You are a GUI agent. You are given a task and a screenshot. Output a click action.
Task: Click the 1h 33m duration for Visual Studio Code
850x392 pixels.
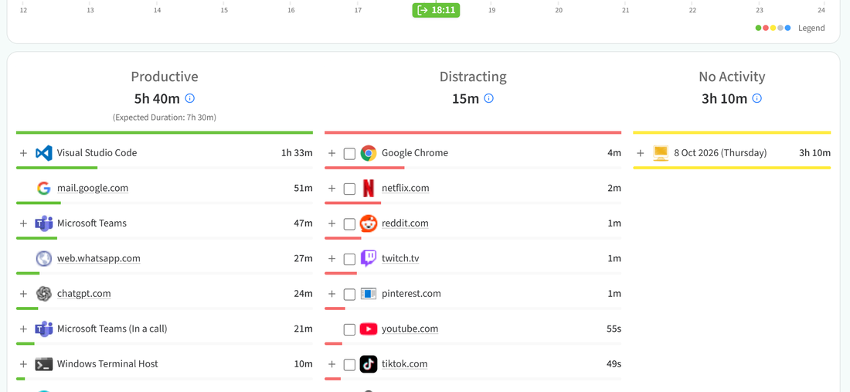coord(297,153)
